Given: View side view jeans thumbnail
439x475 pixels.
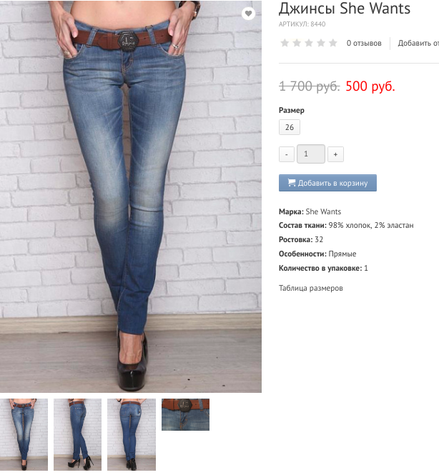Looking at the screenshot, I should (x=78, y=434).
